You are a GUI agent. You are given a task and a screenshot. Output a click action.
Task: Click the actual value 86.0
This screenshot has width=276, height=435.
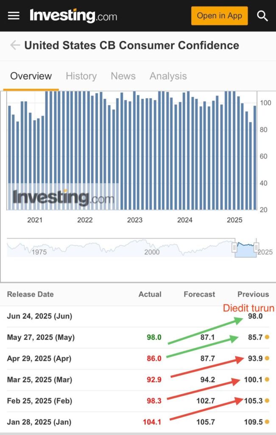click(x=154, y=359)
